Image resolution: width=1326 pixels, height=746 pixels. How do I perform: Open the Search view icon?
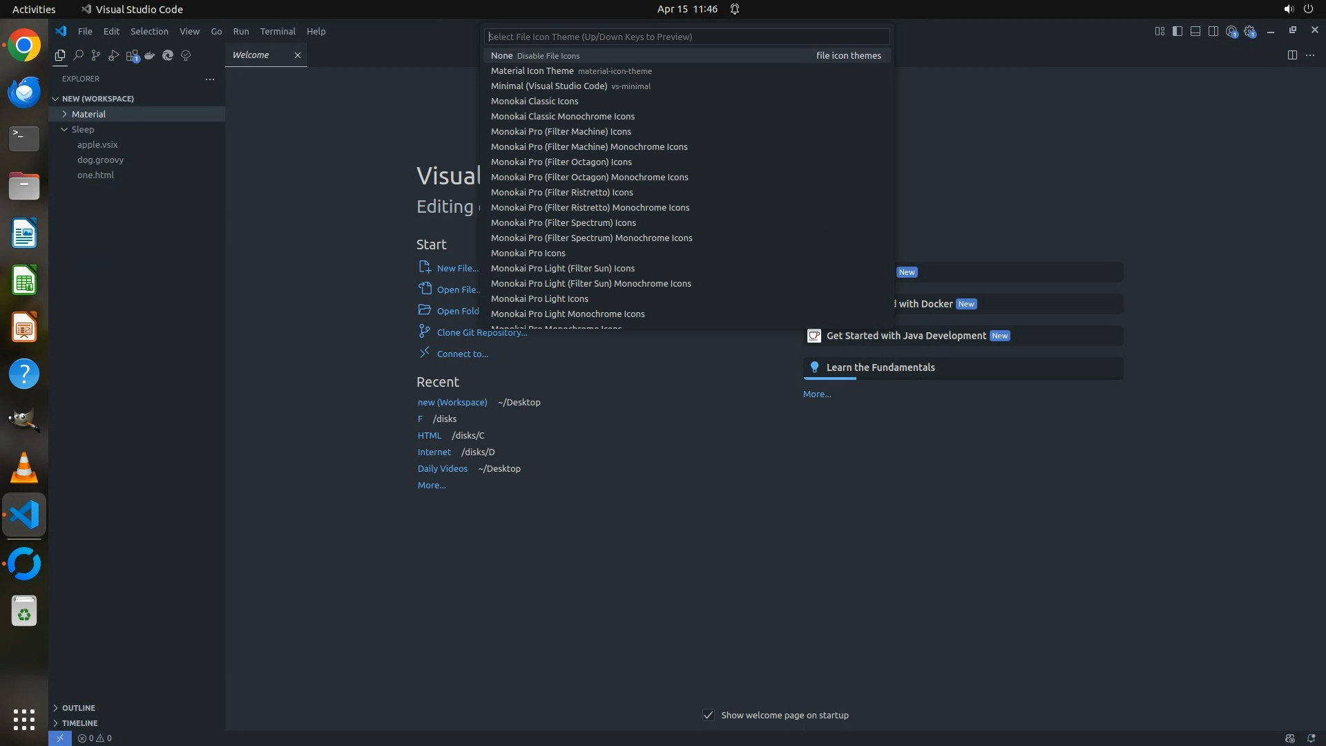click(x=78, y=55)
